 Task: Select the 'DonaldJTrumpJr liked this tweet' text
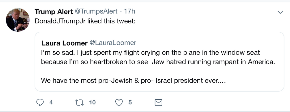(85, 21)
